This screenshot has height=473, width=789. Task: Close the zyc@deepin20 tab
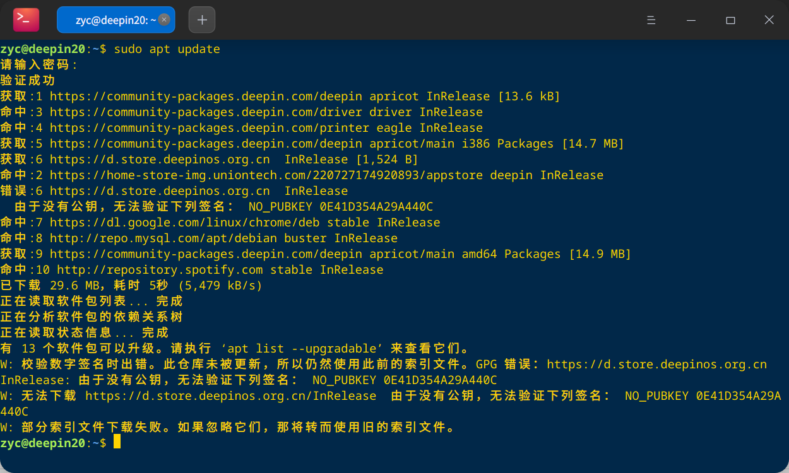click(x=163, y=20)
